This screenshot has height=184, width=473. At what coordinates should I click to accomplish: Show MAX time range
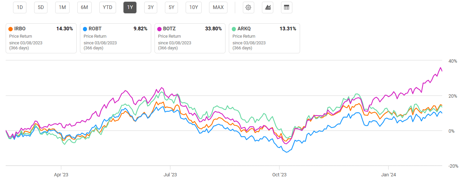218,8
